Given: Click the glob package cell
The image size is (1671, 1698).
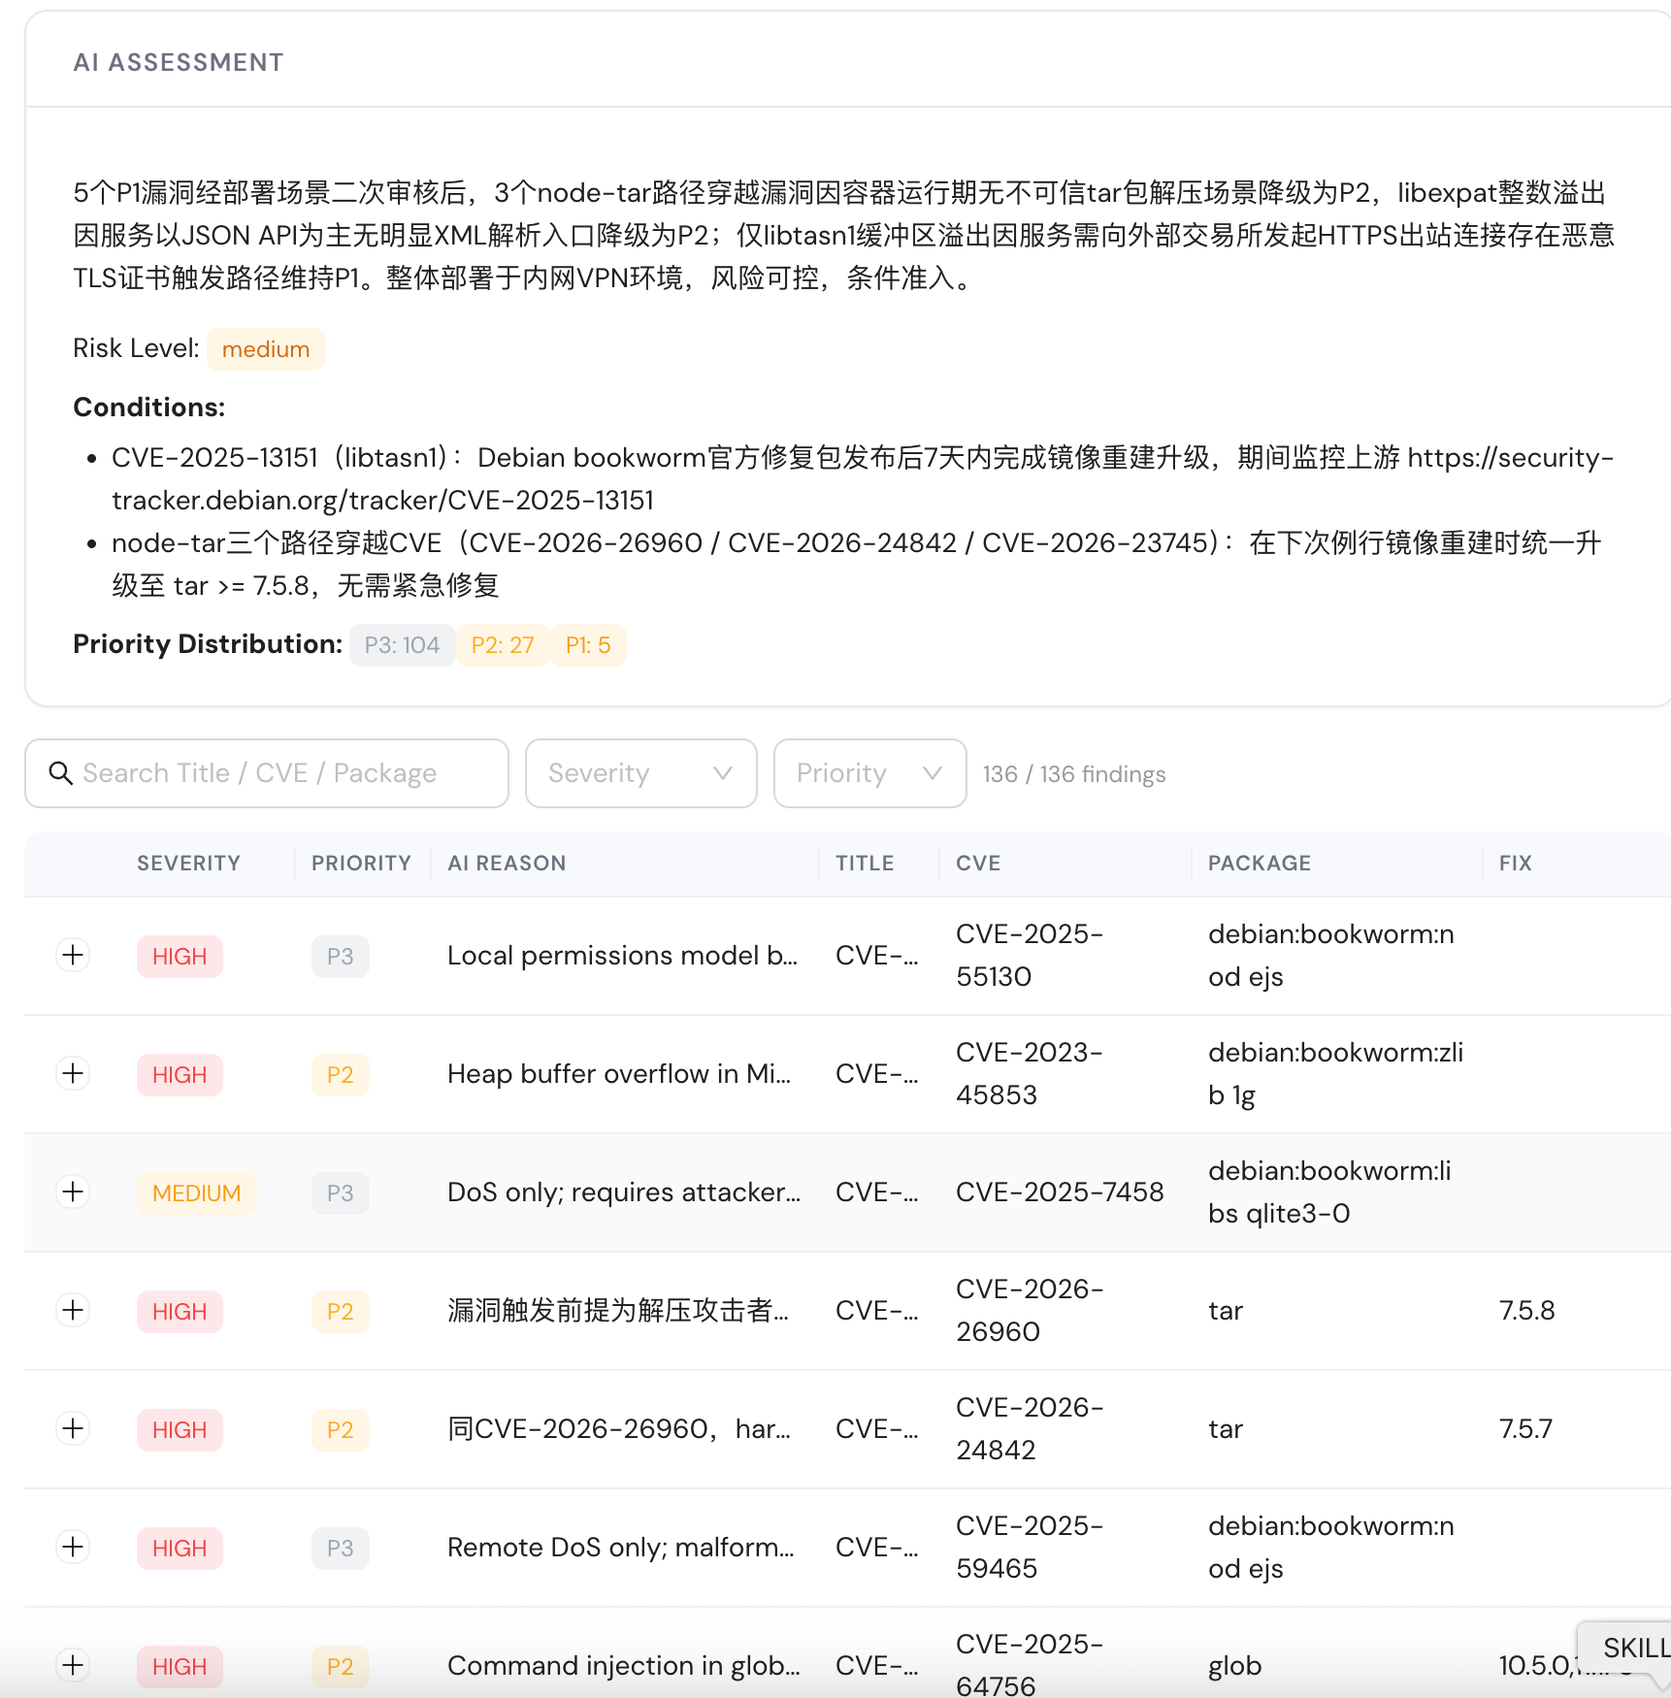Looking at the screenshot, I should point(1235,1666).
